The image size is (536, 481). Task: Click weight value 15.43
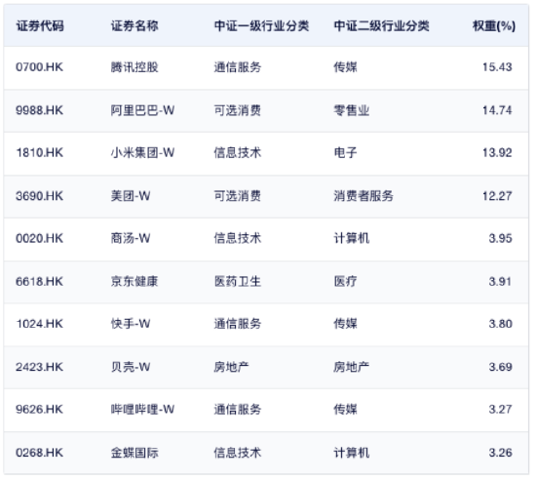(497, 66)
